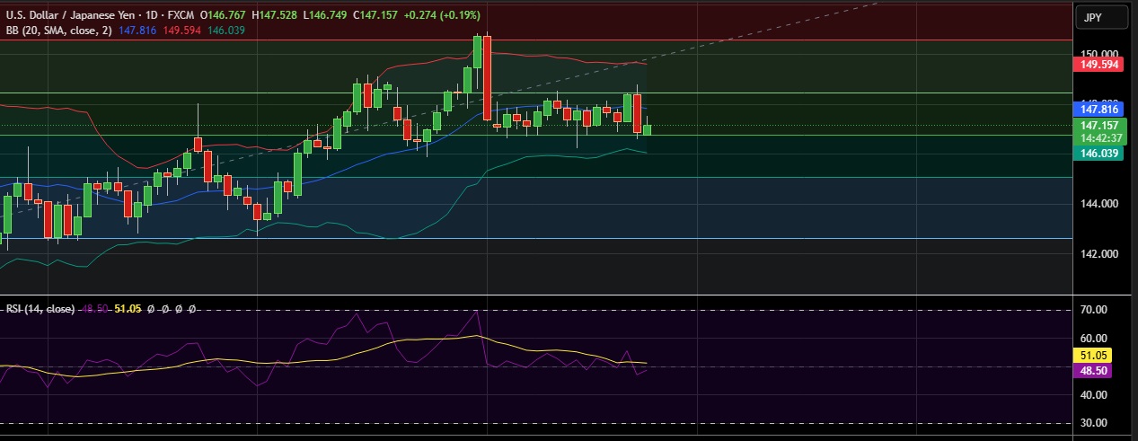1138x441 pixels.
Task: Click the open price O146.767
Action: pos(225,15)
